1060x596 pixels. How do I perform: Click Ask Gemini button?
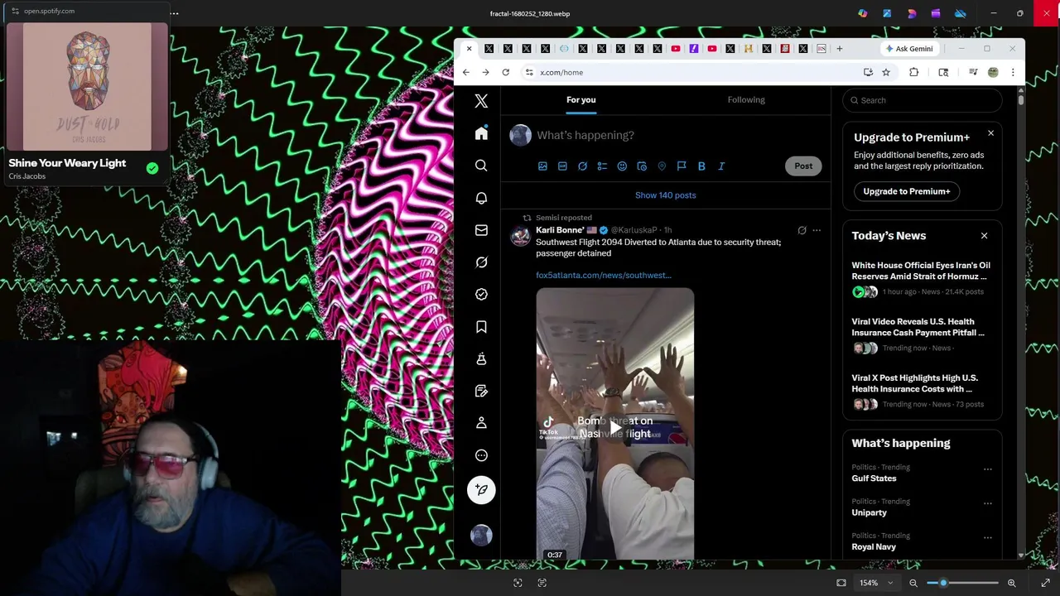(908, 49)
